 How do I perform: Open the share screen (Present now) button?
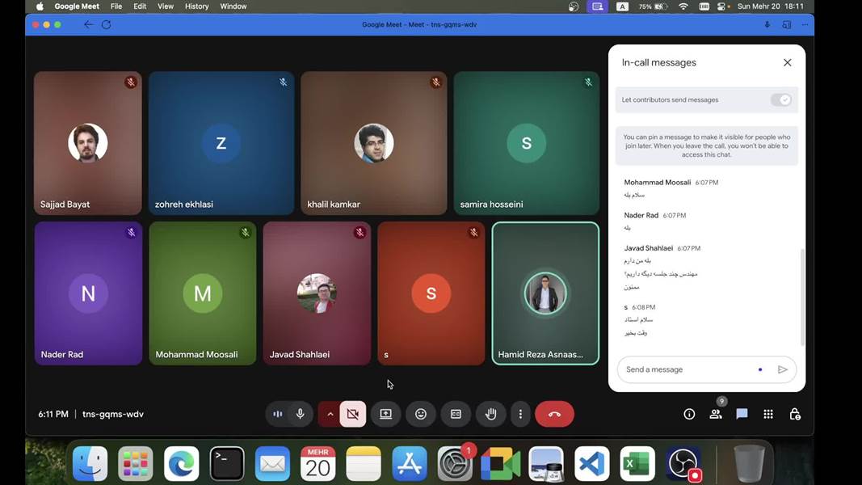click(386, 414)
